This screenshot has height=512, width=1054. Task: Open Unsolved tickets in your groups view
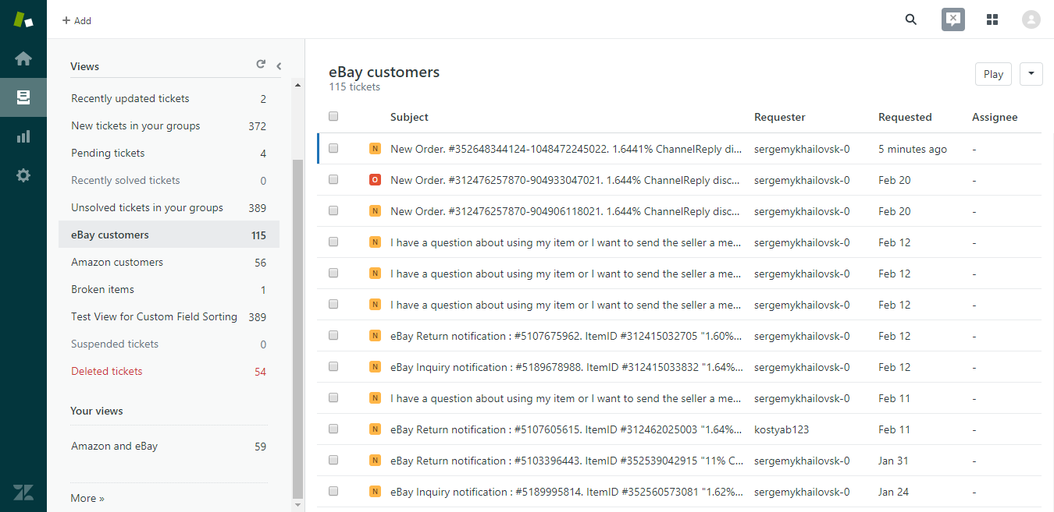click(x=169, y=208)
